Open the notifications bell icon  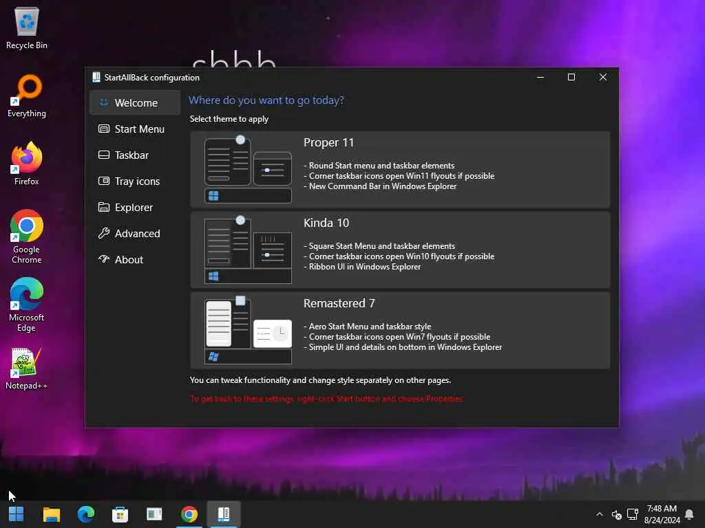tap(688, 514)
